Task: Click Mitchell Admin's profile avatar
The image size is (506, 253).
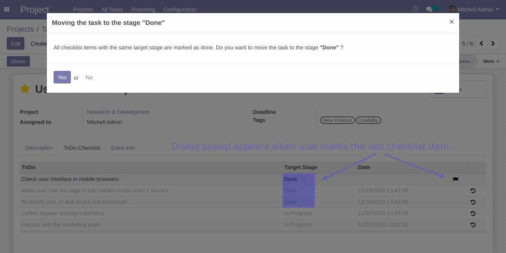Action: click(x=452, y=9)
